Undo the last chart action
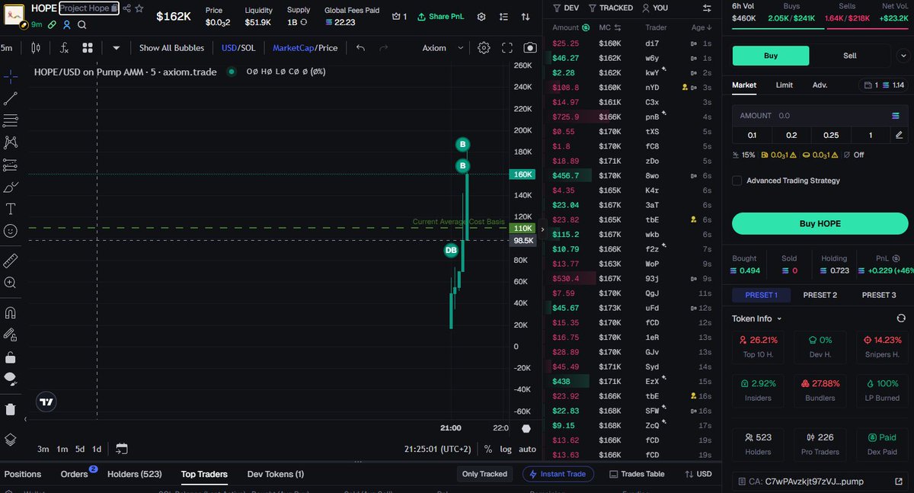914x493 pixels. (361, 48)
